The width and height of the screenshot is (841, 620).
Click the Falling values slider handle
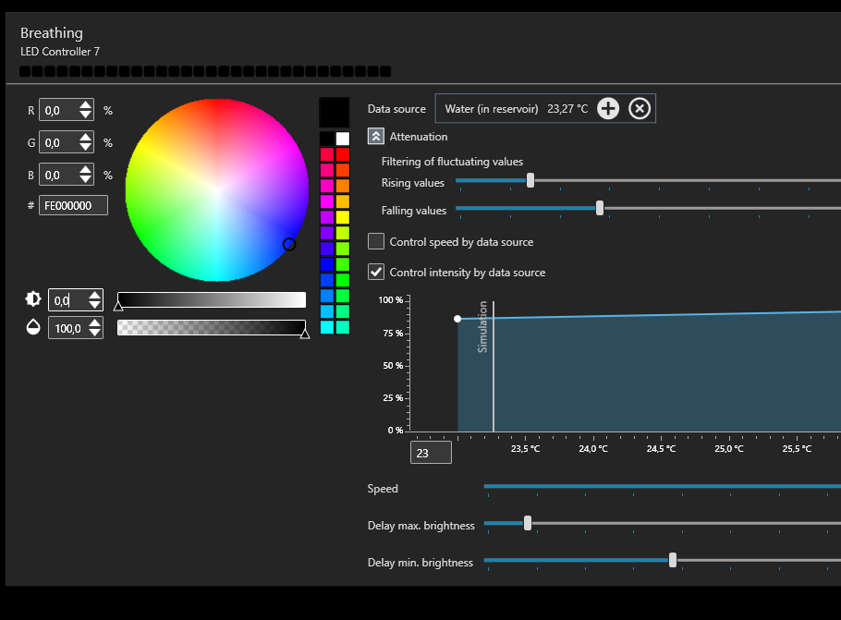pyautogui.click(x=600, y=209)
